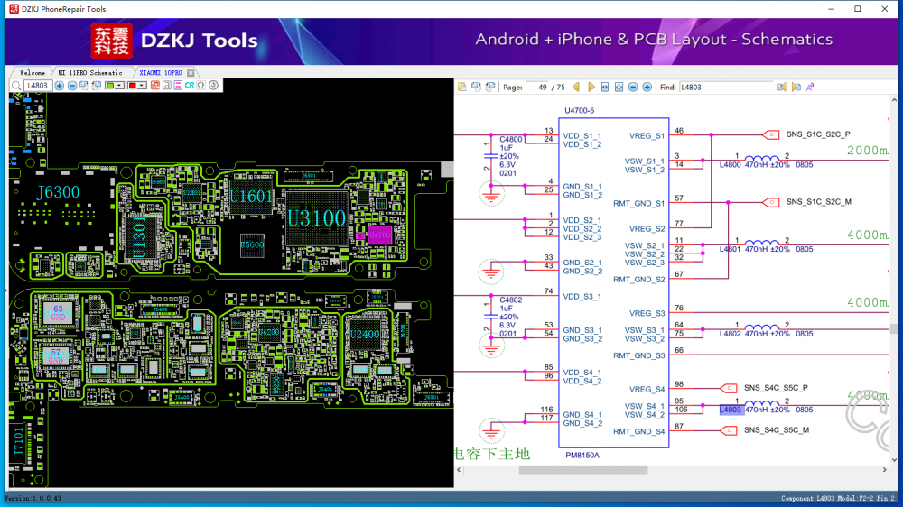Image resolution: width=903 pixels, height=507 pixels.
Task: Click the L4801 inductor label
Action: pyautogui.click(x=731, y=249)
